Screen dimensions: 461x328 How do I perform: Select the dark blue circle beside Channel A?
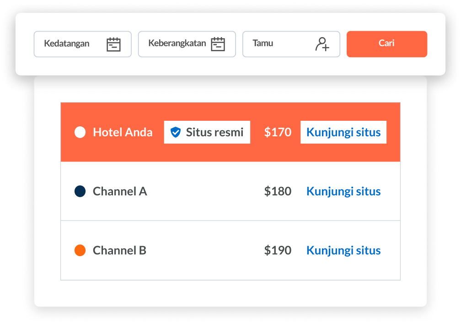80,191
